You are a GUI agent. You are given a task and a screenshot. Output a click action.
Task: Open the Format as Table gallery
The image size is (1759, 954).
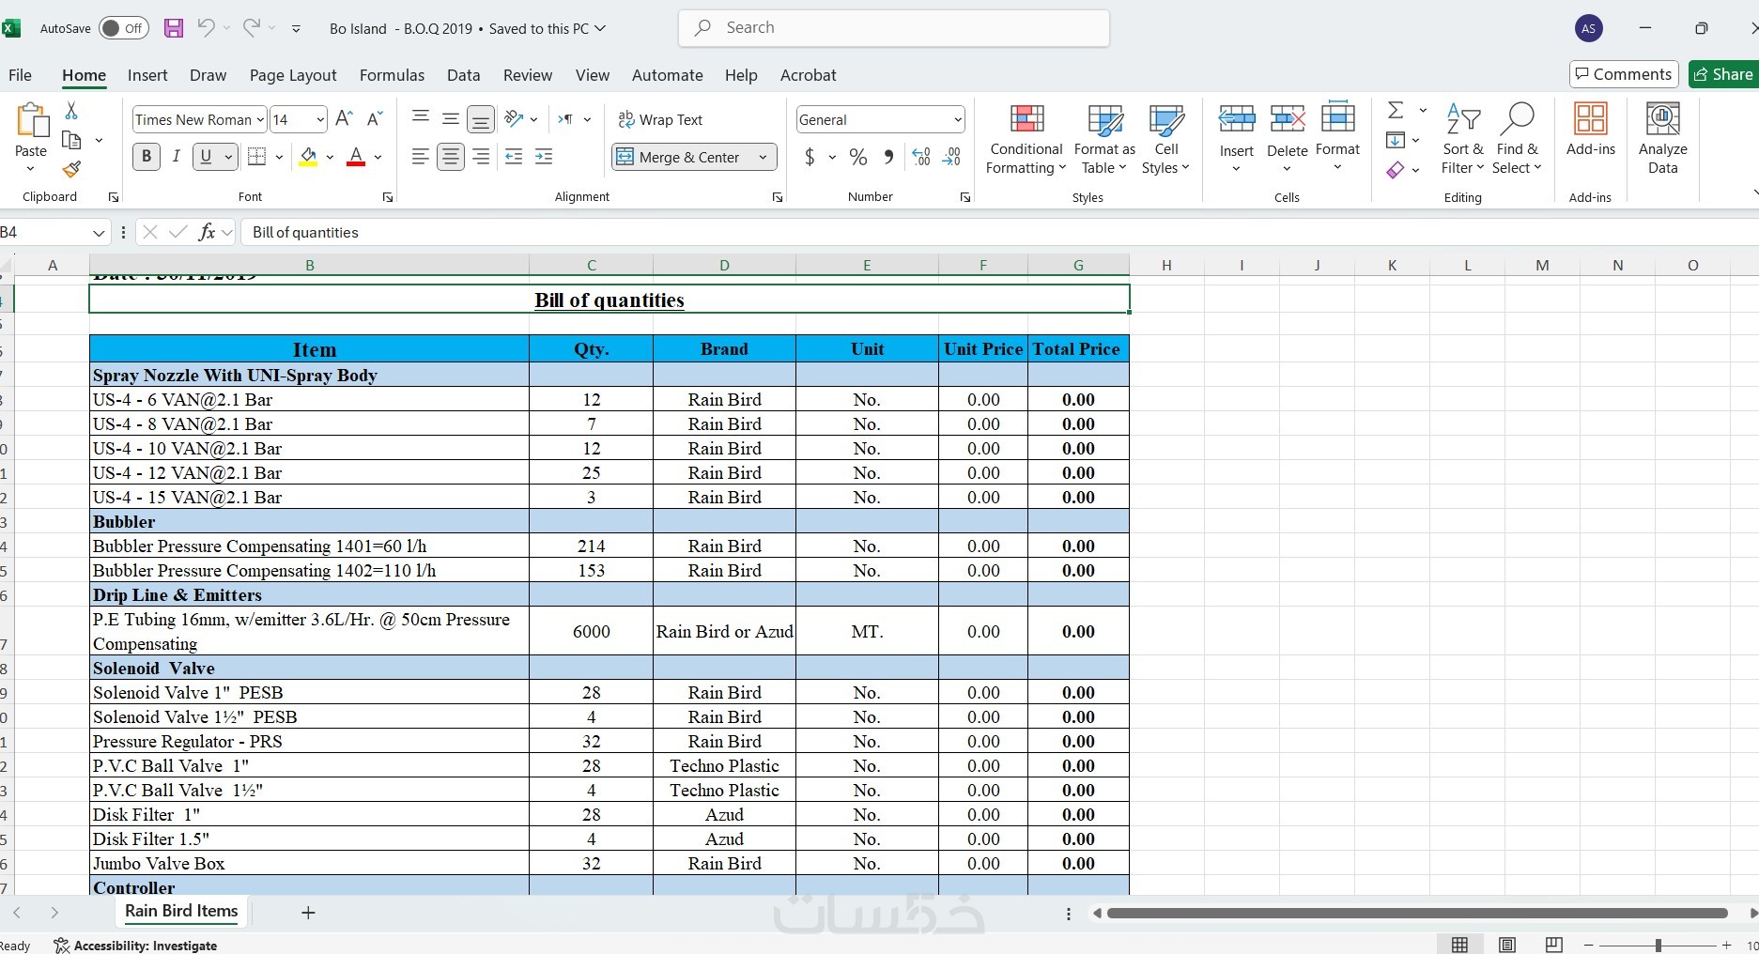[1104, 138]
